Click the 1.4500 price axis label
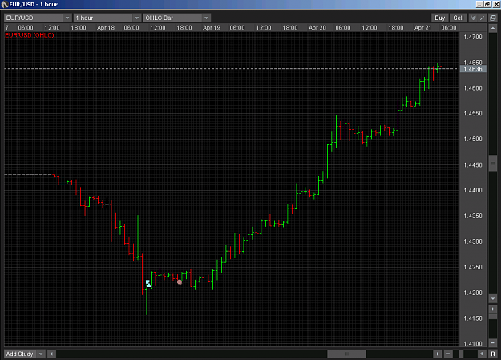This screenshot has height=360, width=501. tap(473, 139)
